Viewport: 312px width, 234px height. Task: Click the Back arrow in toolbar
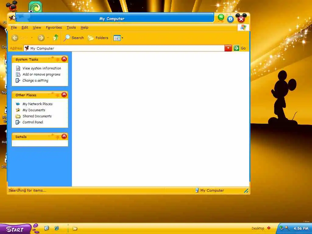click(15, 38)
